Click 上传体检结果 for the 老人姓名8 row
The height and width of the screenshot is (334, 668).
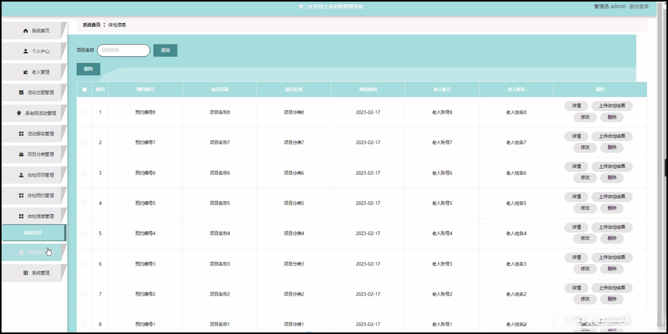coord(612,106)
